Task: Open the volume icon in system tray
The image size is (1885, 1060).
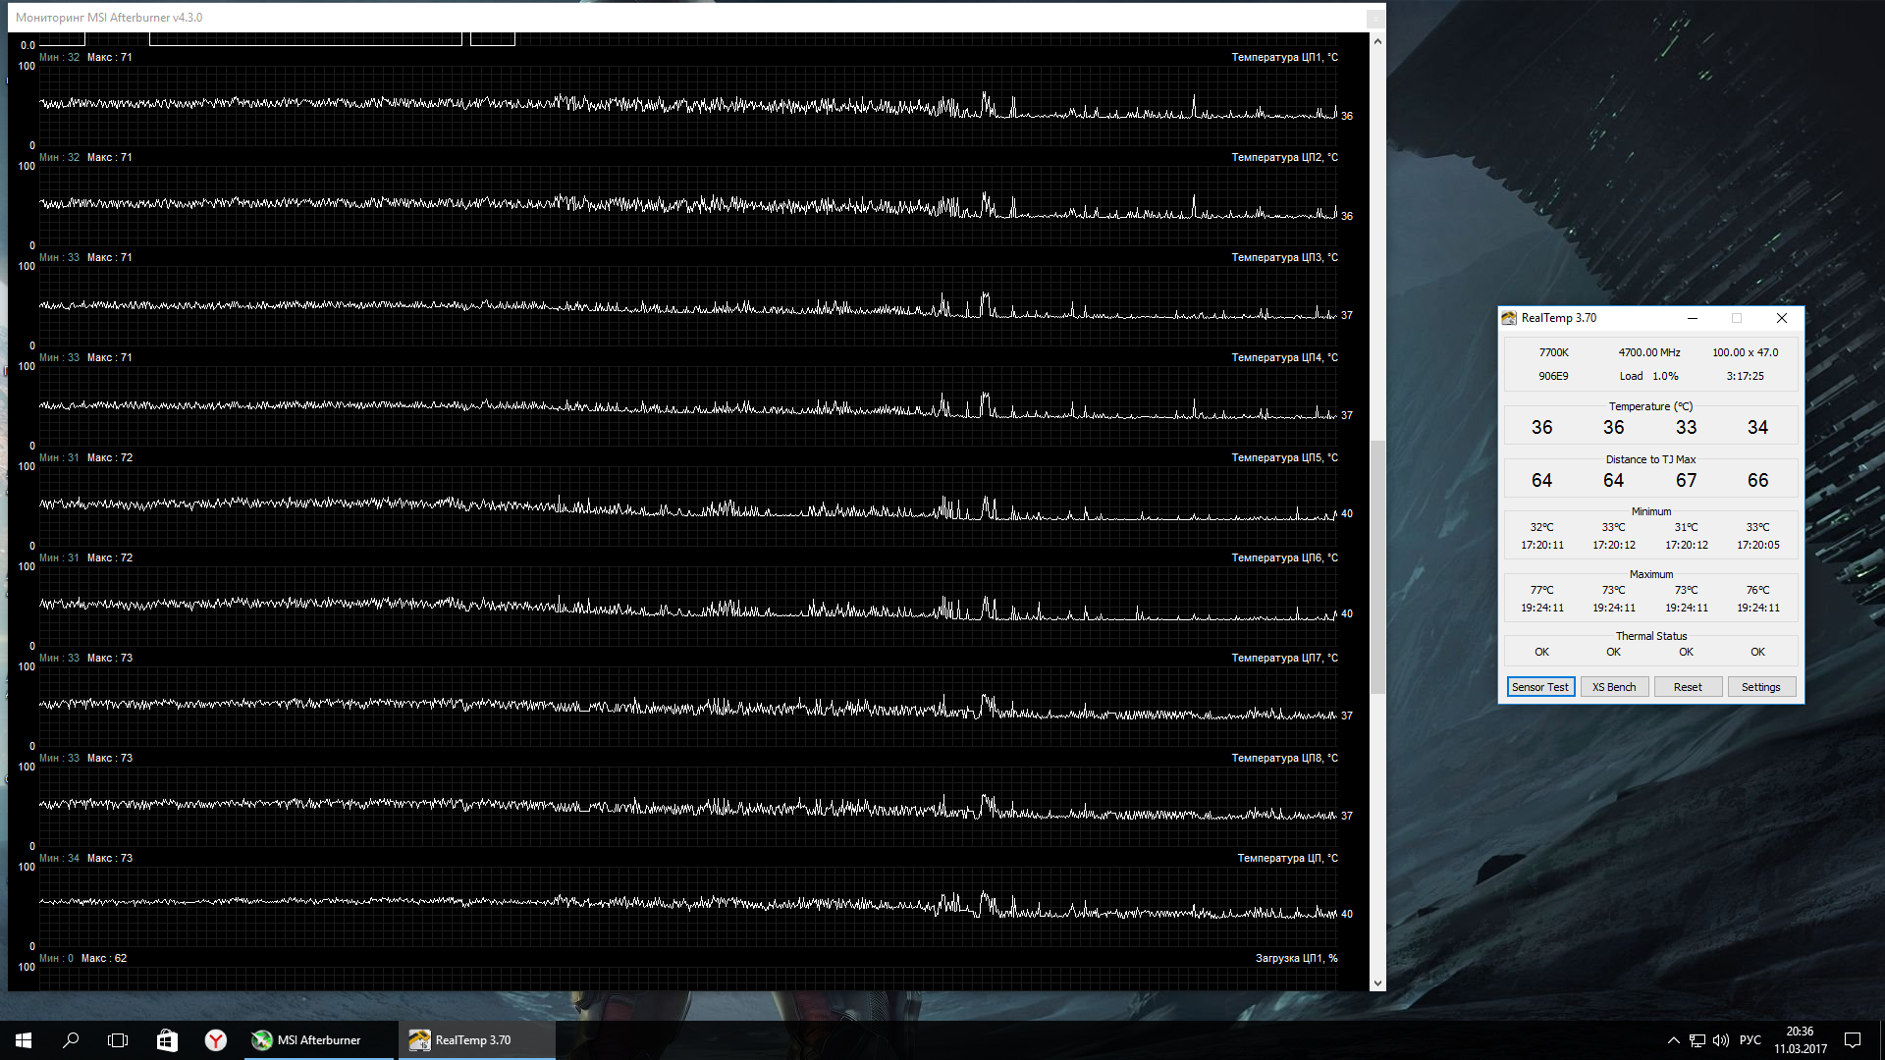Action: [1720, 1040]
